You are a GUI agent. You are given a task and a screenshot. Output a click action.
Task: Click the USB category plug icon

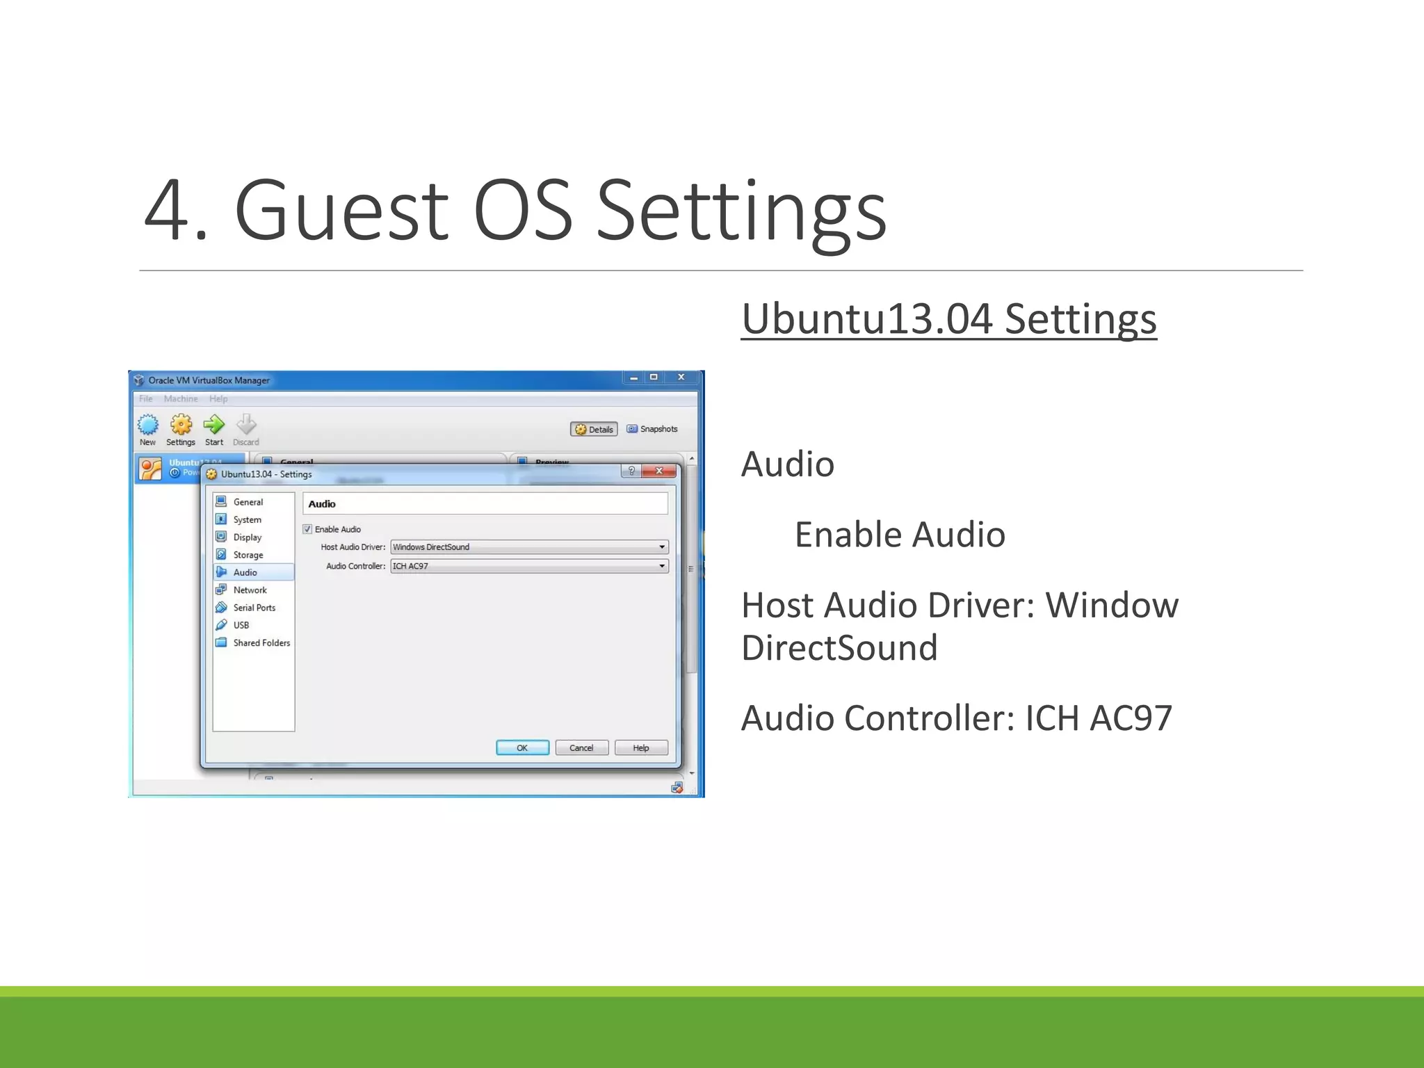[x=221, y=625]
